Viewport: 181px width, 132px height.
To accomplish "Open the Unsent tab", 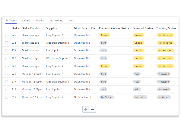I will pyautogui.click(x=26, y=20).
